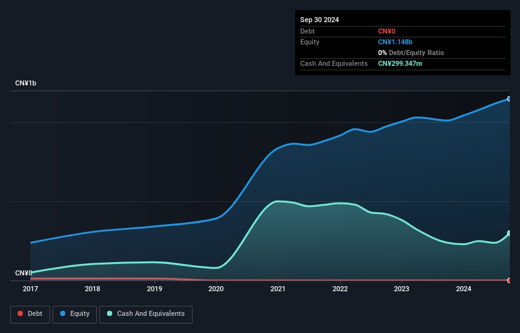Toggle the Equity series in the legend
Viewport: 520px width, 333px height.
coord(75,313)
